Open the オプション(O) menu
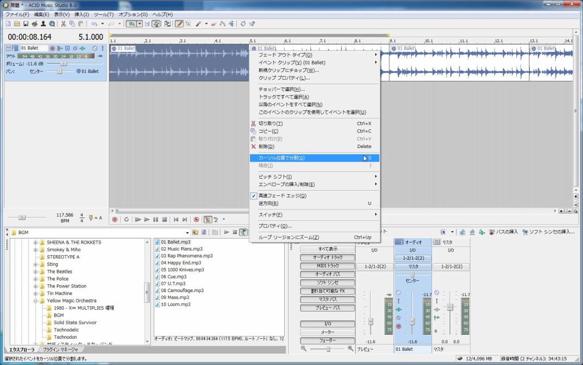Image resolution: width=583 pixels, height=365 pixels. coord(133,14)
